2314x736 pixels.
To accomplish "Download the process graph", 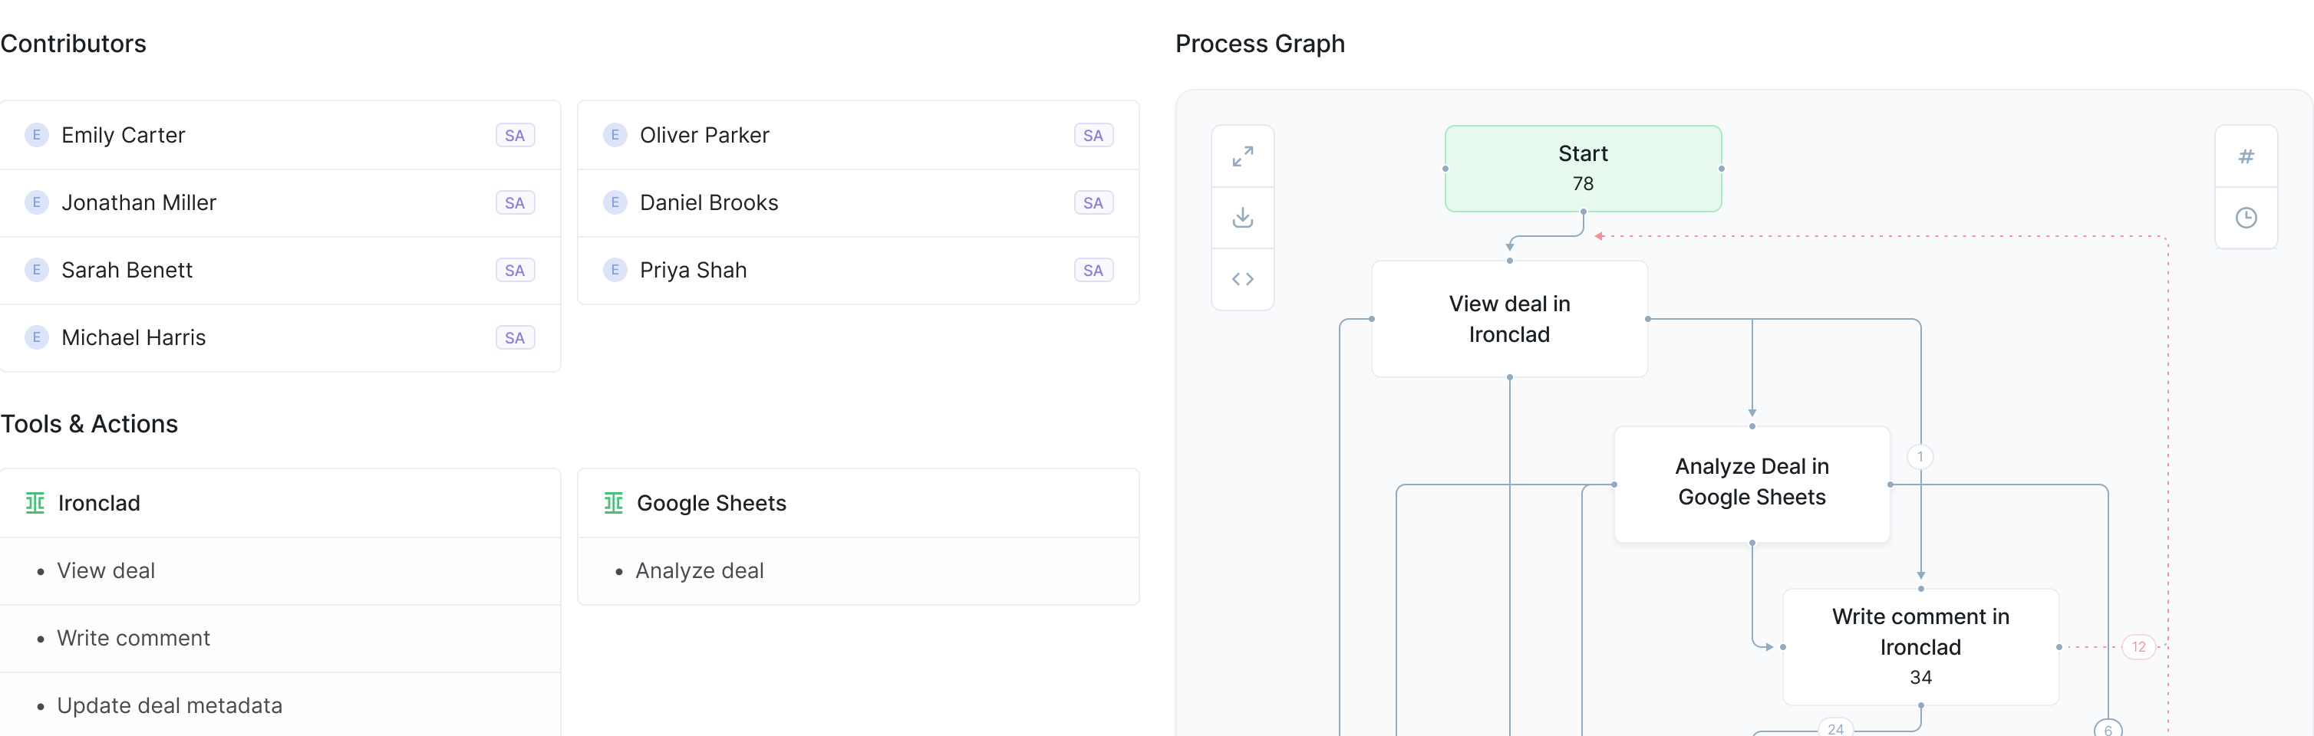I will pos(1242,217).
